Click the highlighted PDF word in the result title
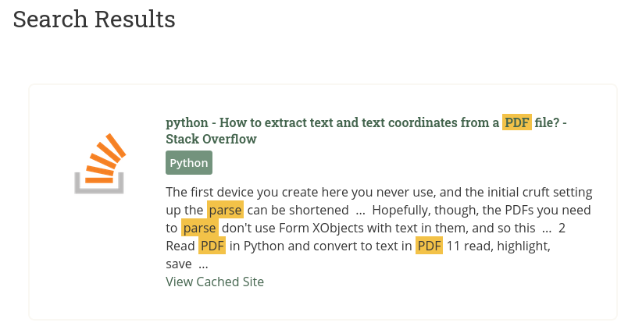This screenshot has width=628, height=326. (x=516, y=122)
